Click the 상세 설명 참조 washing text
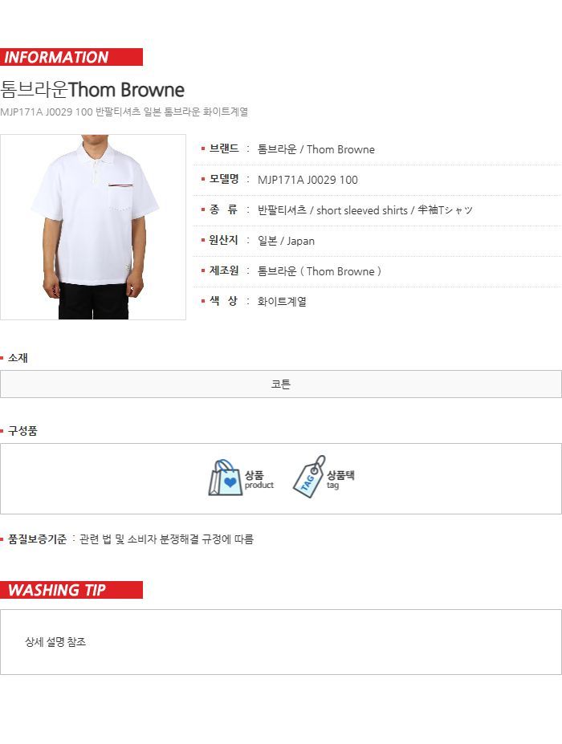The height and width of the screenshot is (744, 562). tap(55, 642)
